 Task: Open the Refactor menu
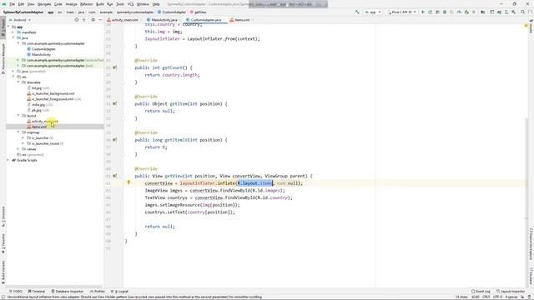click(86, 4)
